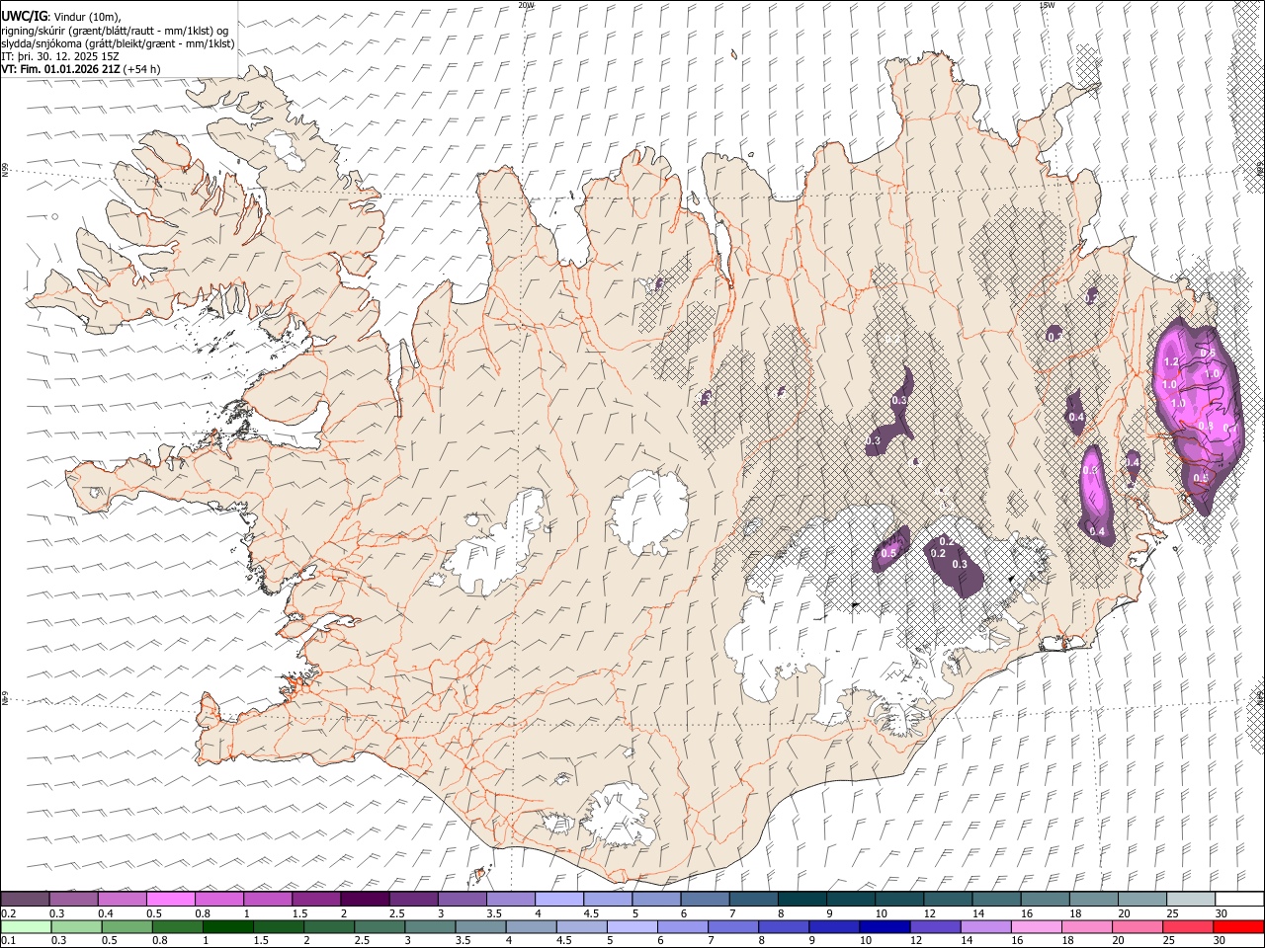Click the light gray 25 swatch in the top legend row
The width and height of the screenshot is (1265, 948).
click(1192, 899)
